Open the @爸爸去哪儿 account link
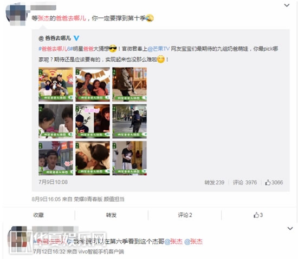The height and width of the screenshot is (259, 298). pos(55,38)
